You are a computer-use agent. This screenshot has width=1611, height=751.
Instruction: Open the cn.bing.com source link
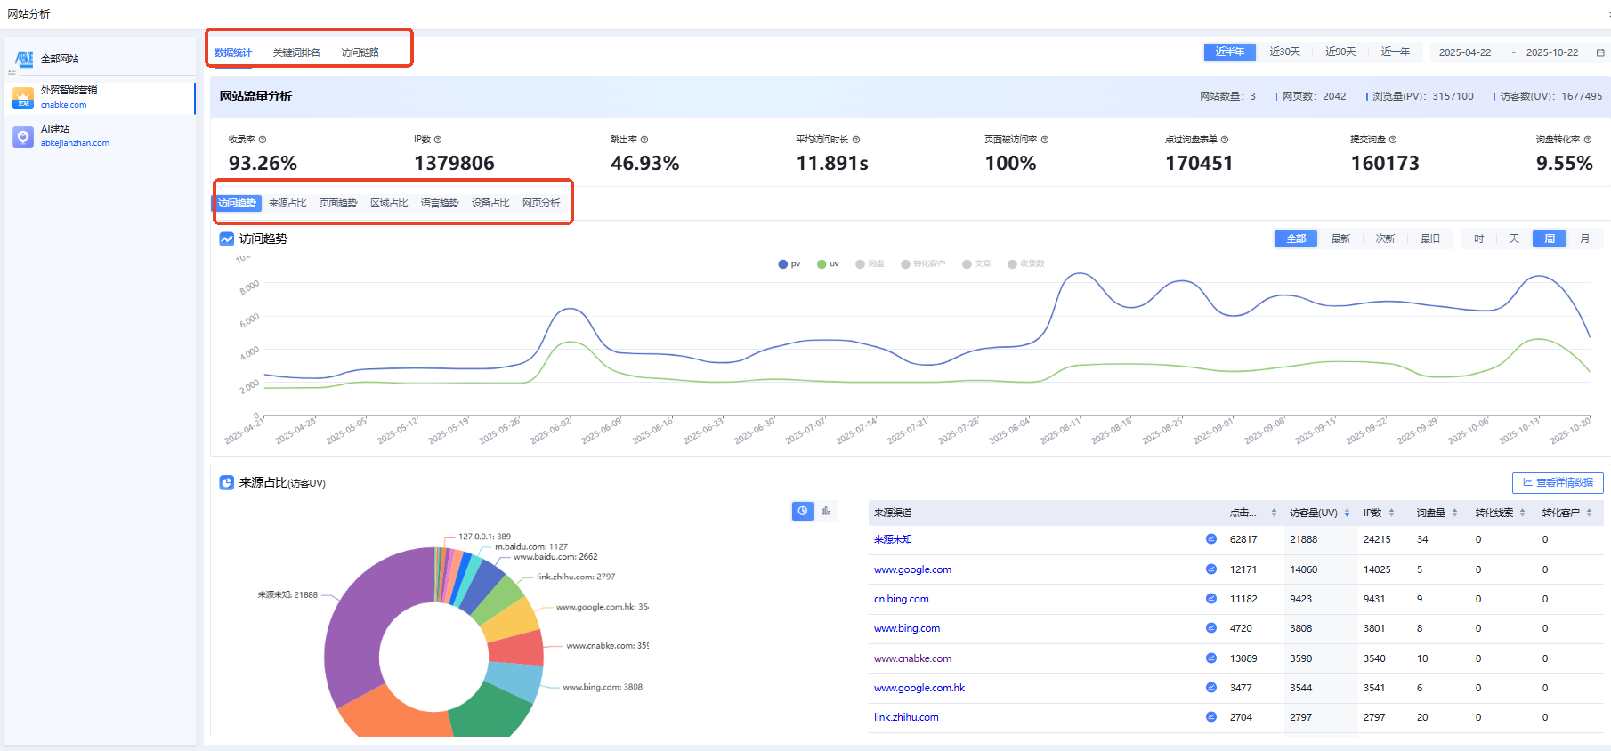click(x=901, y=599)
